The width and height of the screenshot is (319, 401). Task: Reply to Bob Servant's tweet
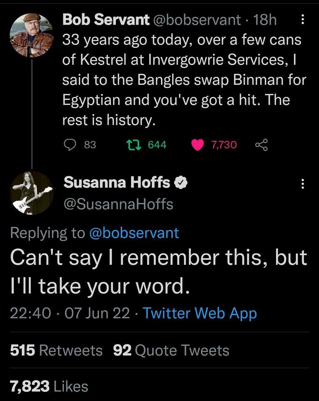(x=70, y=145)
